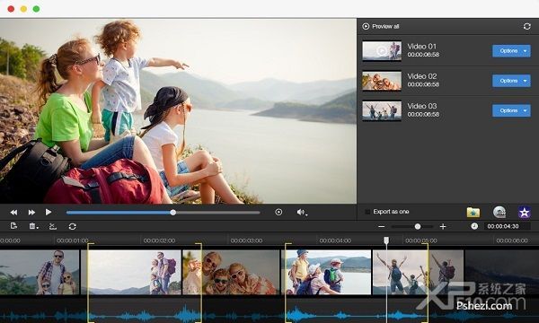Image resolution: width=539 pixels, height=323 pixels.
Task: Select the Video 02 thumbnail
Action: [x=382, y=81]
